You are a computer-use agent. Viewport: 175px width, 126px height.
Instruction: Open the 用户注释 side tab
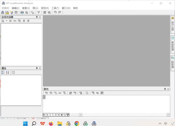(173, 24)
